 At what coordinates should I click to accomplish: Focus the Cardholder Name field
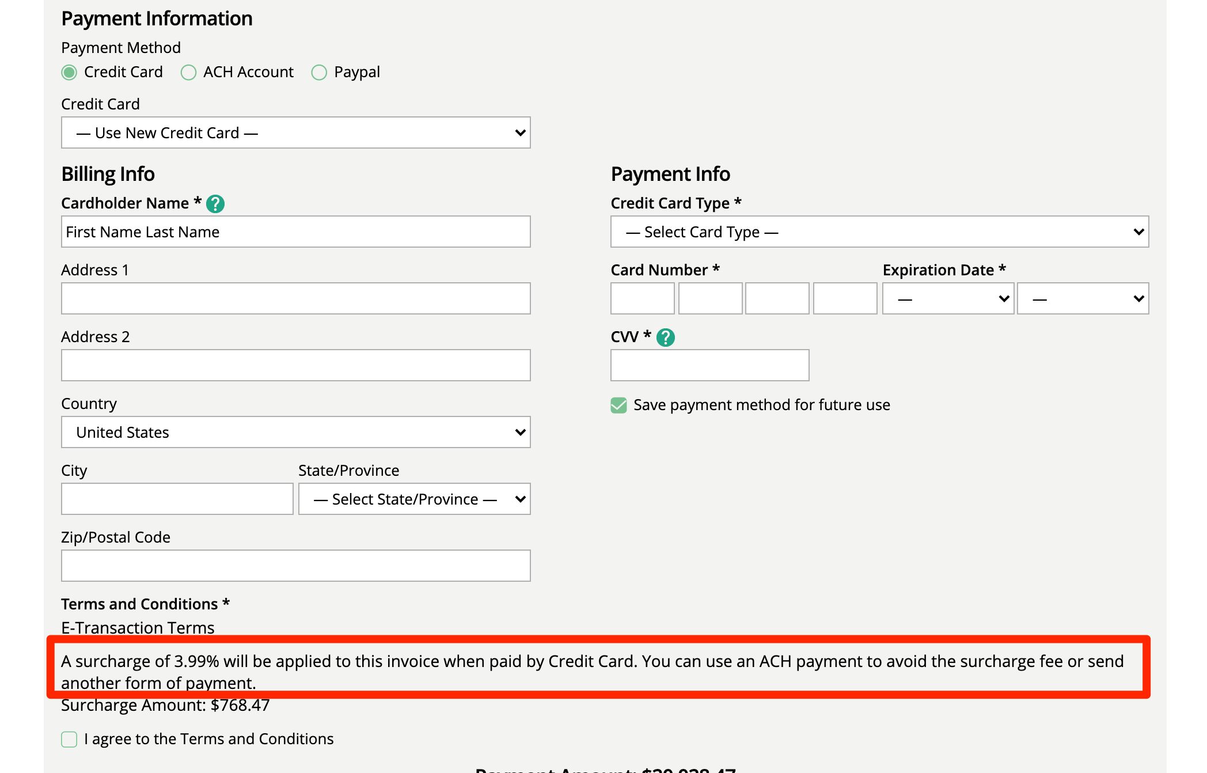click(x=295, y=232)
